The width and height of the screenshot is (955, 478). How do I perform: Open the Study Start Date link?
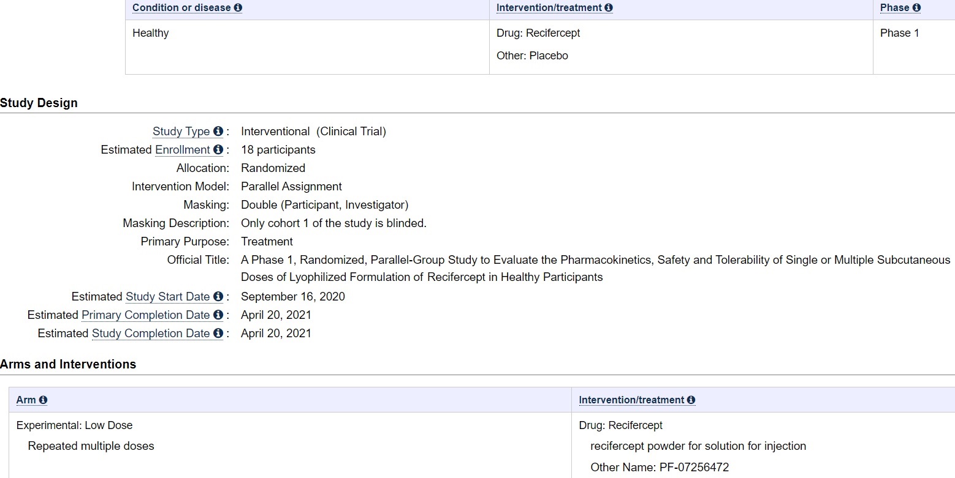point(167,297)
